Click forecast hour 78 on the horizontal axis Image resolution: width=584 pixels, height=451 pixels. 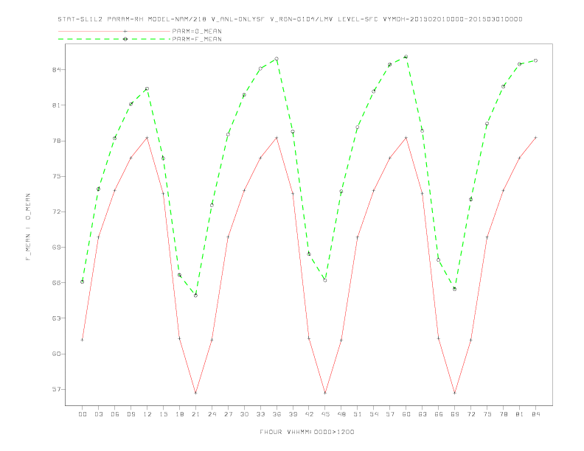pos(503,414)
